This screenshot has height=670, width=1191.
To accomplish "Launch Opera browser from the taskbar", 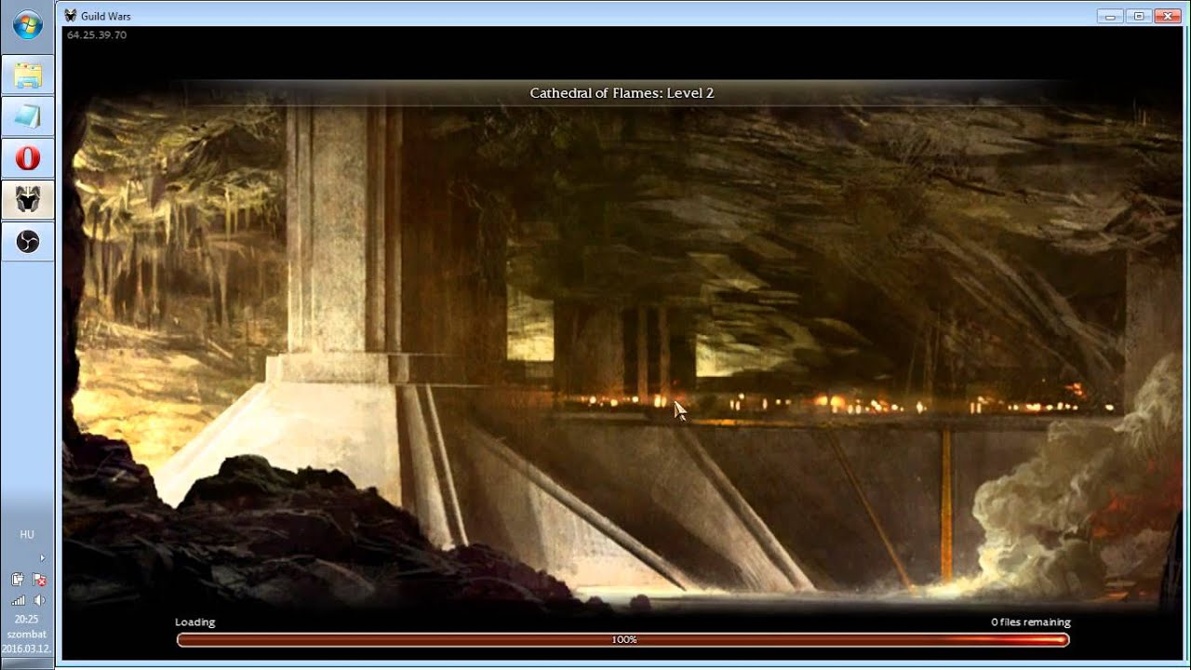I will point(28,158).
